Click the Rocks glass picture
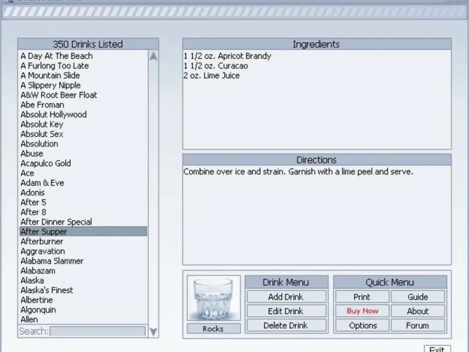469x352 pixels. point(213,298)
